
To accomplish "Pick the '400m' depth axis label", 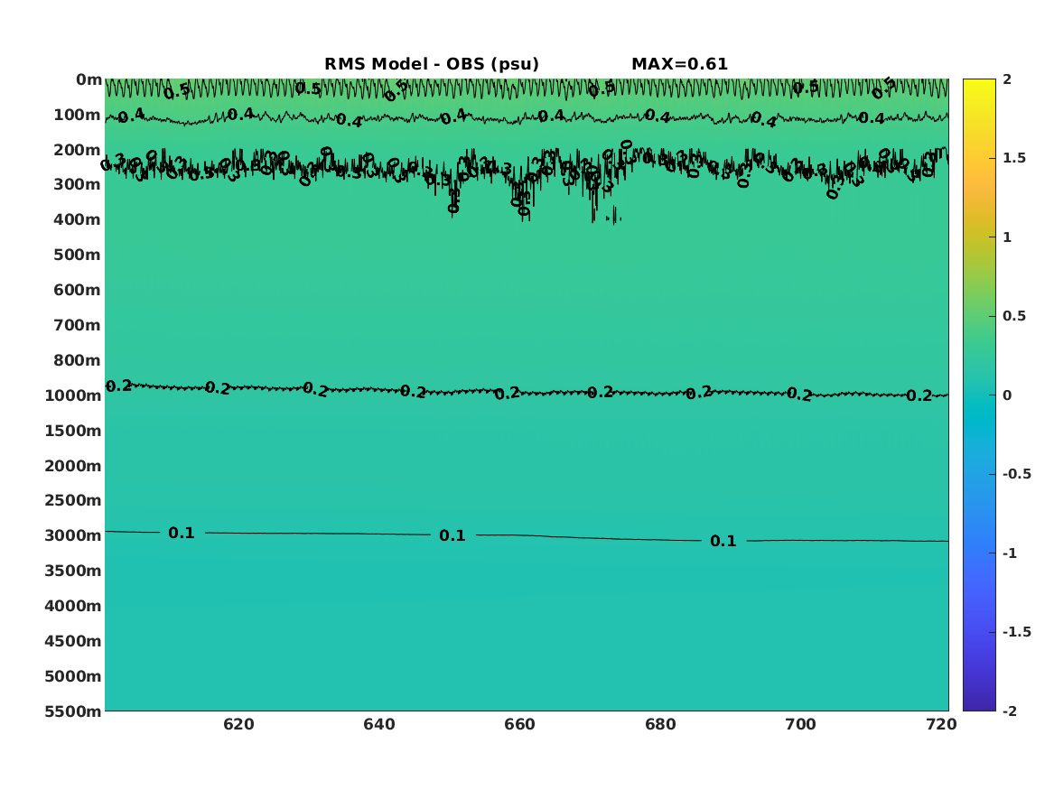I will 78,219.
